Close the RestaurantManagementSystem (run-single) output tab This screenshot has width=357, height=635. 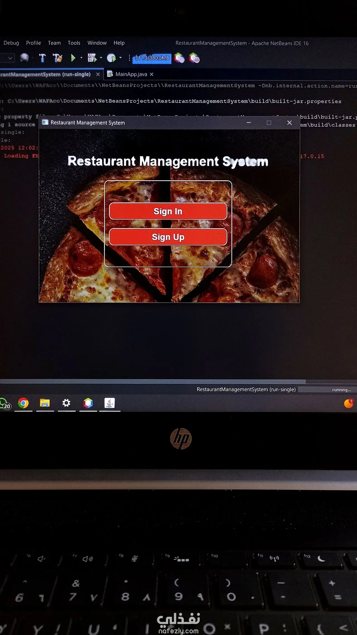coord(98,74)
